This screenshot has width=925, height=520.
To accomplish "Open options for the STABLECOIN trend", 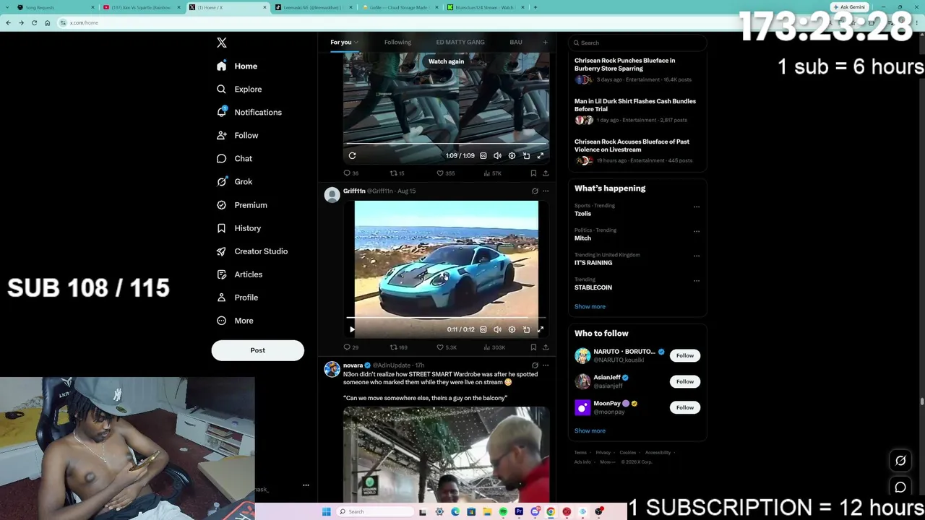I will point(697,280).
